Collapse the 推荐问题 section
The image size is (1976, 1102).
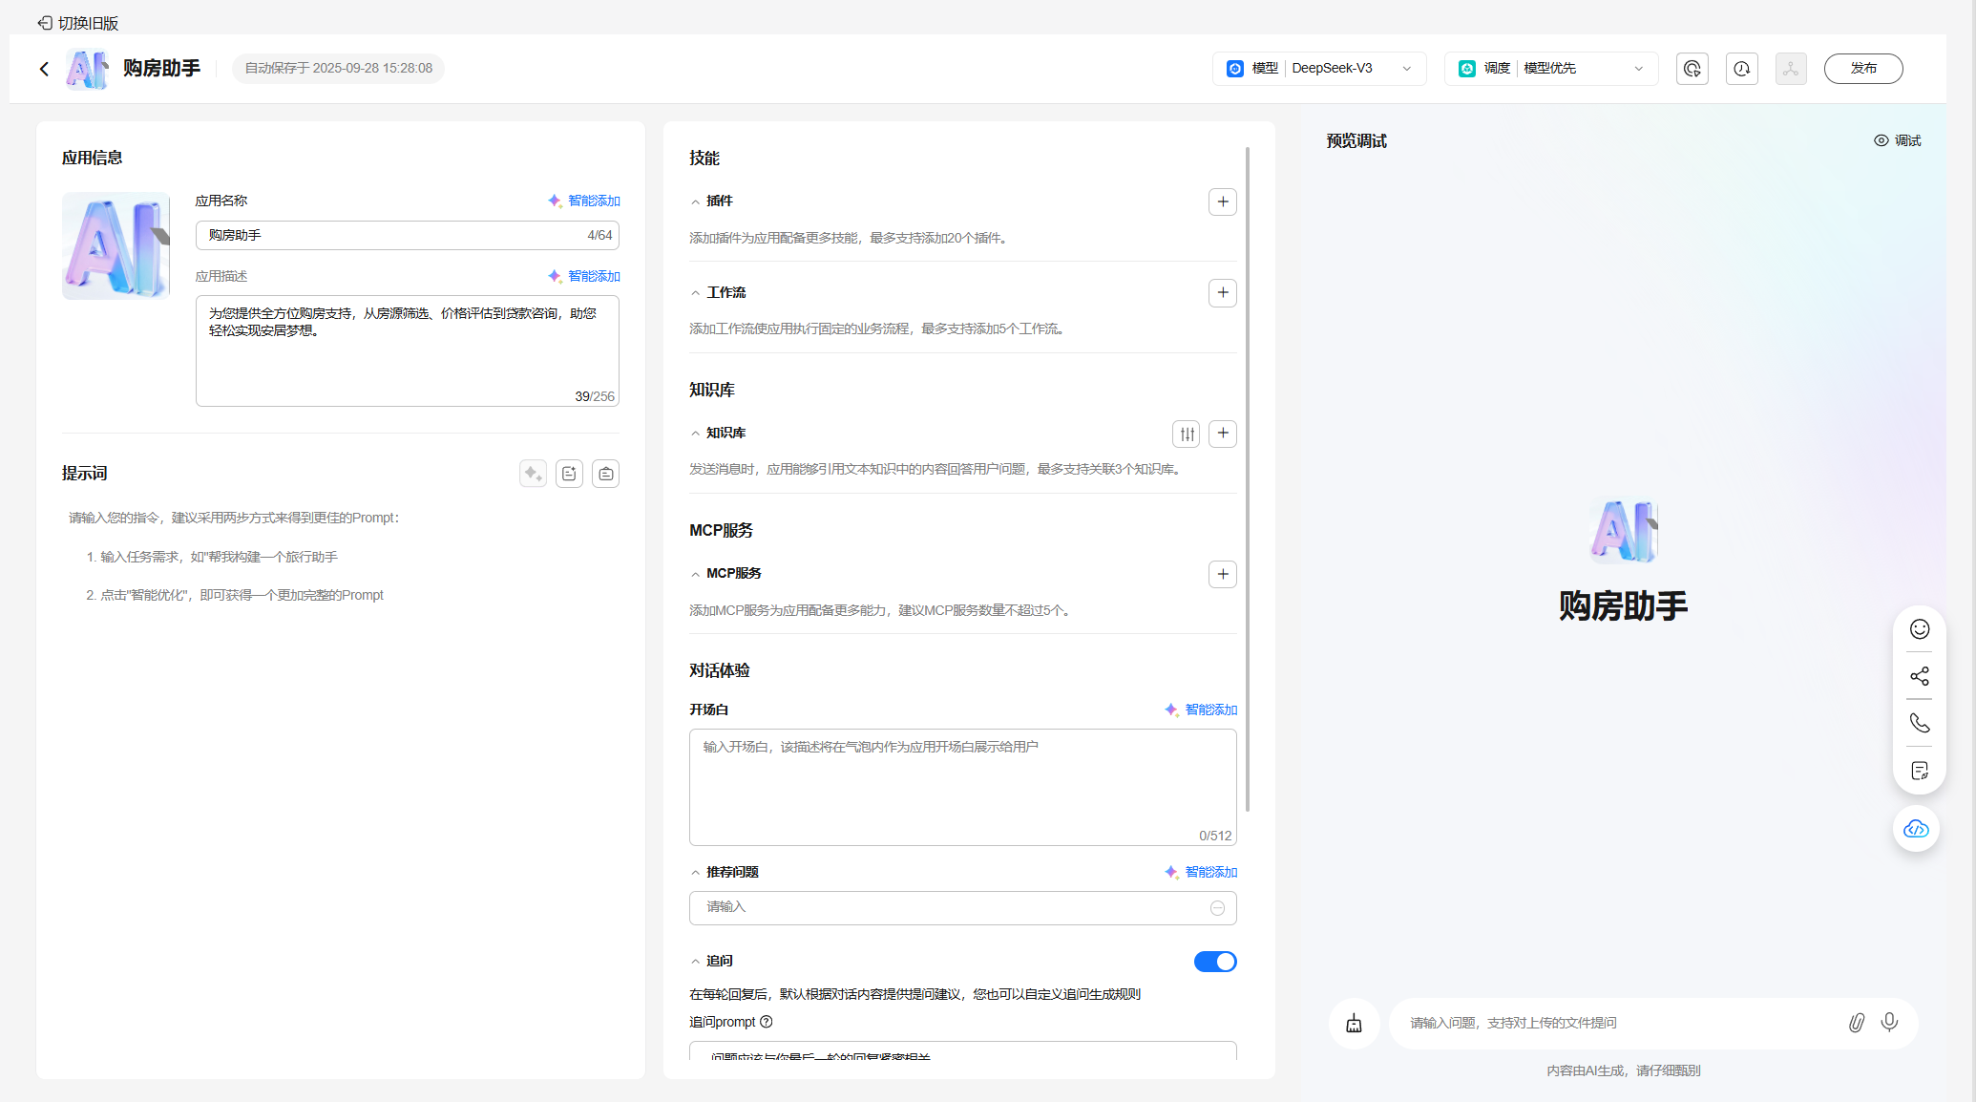696,873
